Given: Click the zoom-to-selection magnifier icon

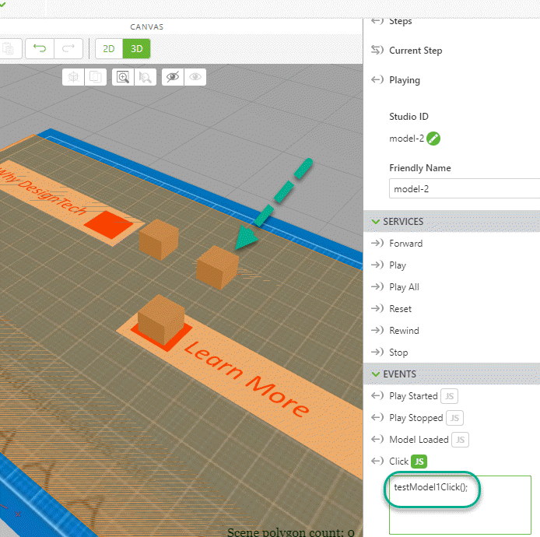Looking at the screenshot, I should coord(145,76).
